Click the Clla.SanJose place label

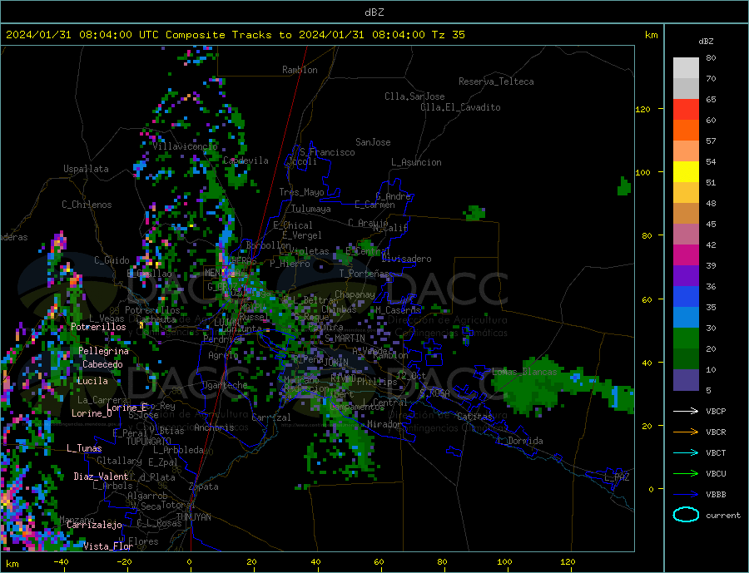click(x=414, y=96)
